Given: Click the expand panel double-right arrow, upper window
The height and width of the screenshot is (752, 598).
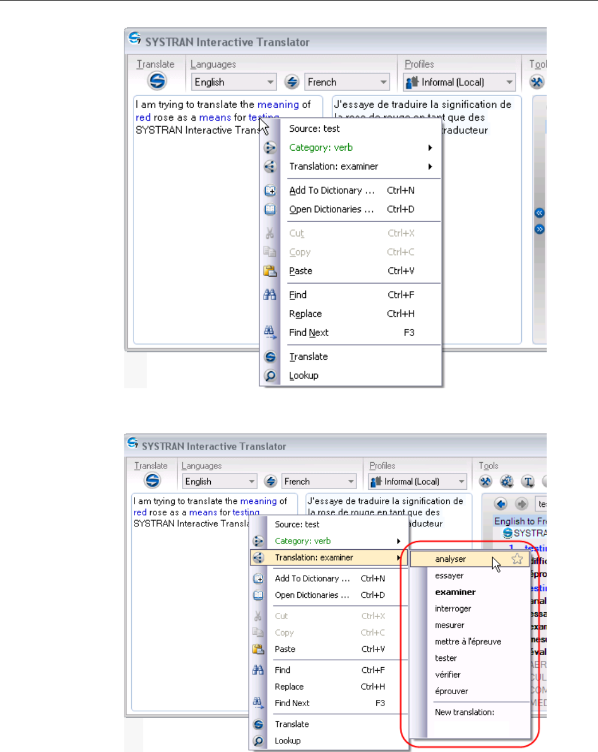Looking at the screenshot, I should [x=539, y=229].
